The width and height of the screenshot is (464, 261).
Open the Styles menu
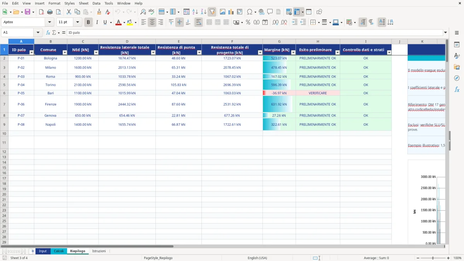70,3
